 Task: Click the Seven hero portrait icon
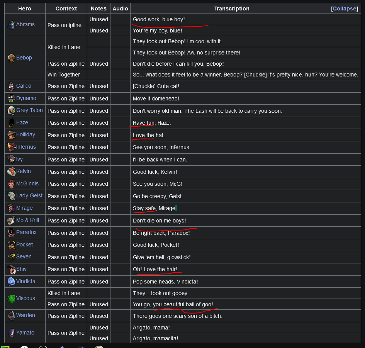[x=11, y=257]
